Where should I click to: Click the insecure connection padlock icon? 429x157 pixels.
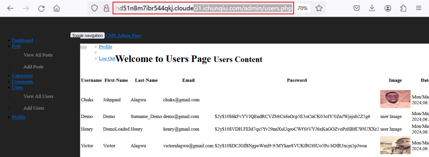click(106, 8)
